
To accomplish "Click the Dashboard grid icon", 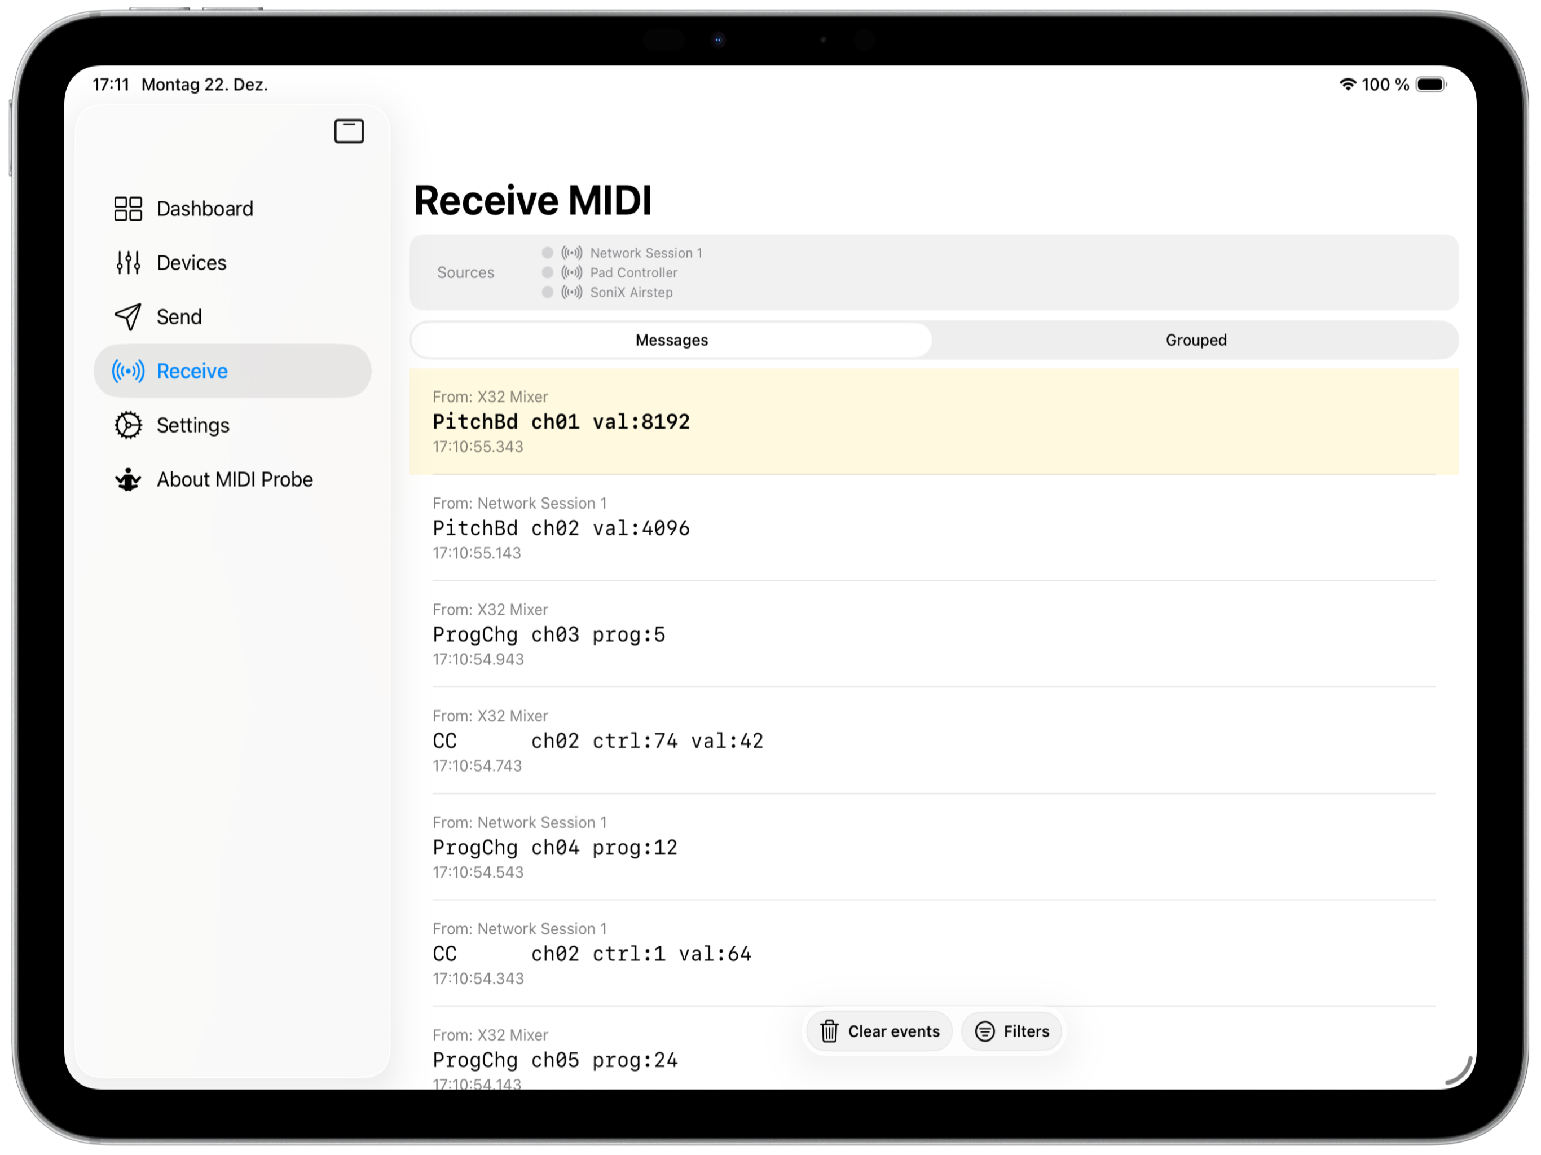I will (x=128, y=208).
